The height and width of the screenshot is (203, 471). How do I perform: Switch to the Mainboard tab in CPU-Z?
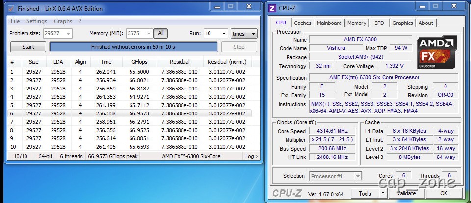329,23
